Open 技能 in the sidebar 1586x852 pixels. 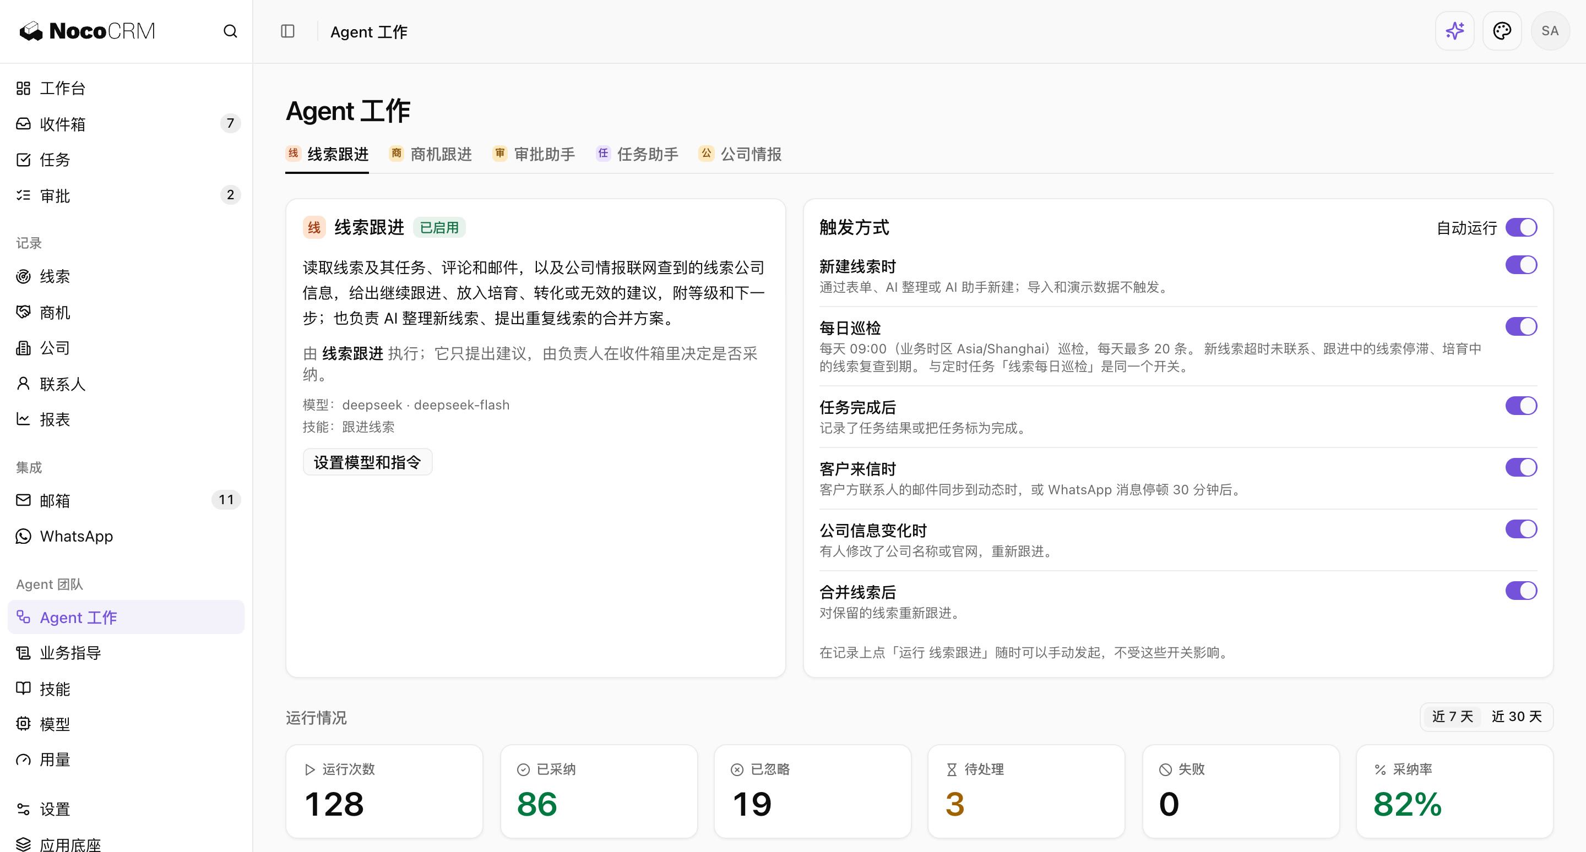(126, 689)
